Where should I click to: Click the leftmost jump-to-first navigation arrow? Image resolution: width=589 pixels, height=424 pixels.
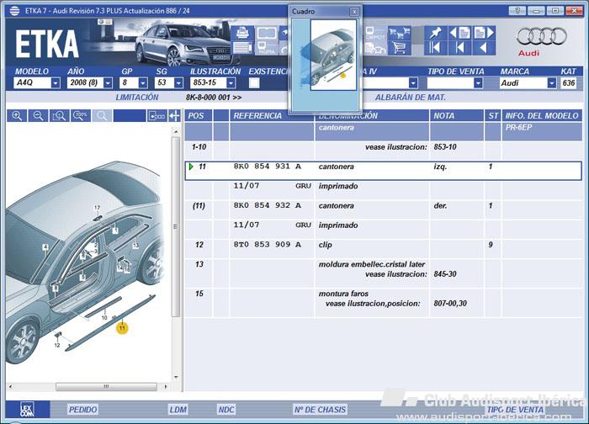click(x=435, y=48)
